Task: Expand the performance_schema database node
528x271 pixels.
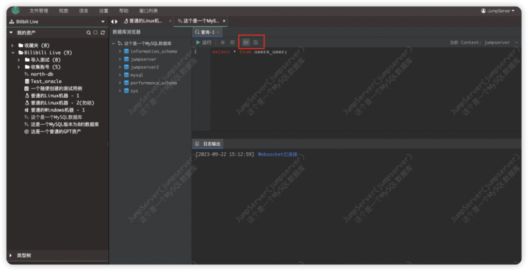Action: (120, 83)
